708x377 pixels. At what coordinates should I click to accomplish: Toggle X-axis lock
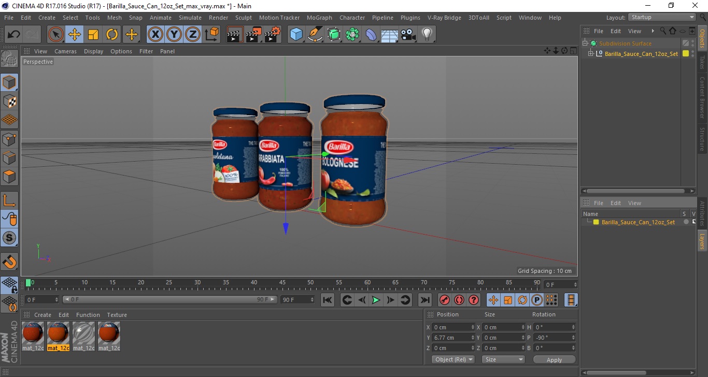(155, 35)
